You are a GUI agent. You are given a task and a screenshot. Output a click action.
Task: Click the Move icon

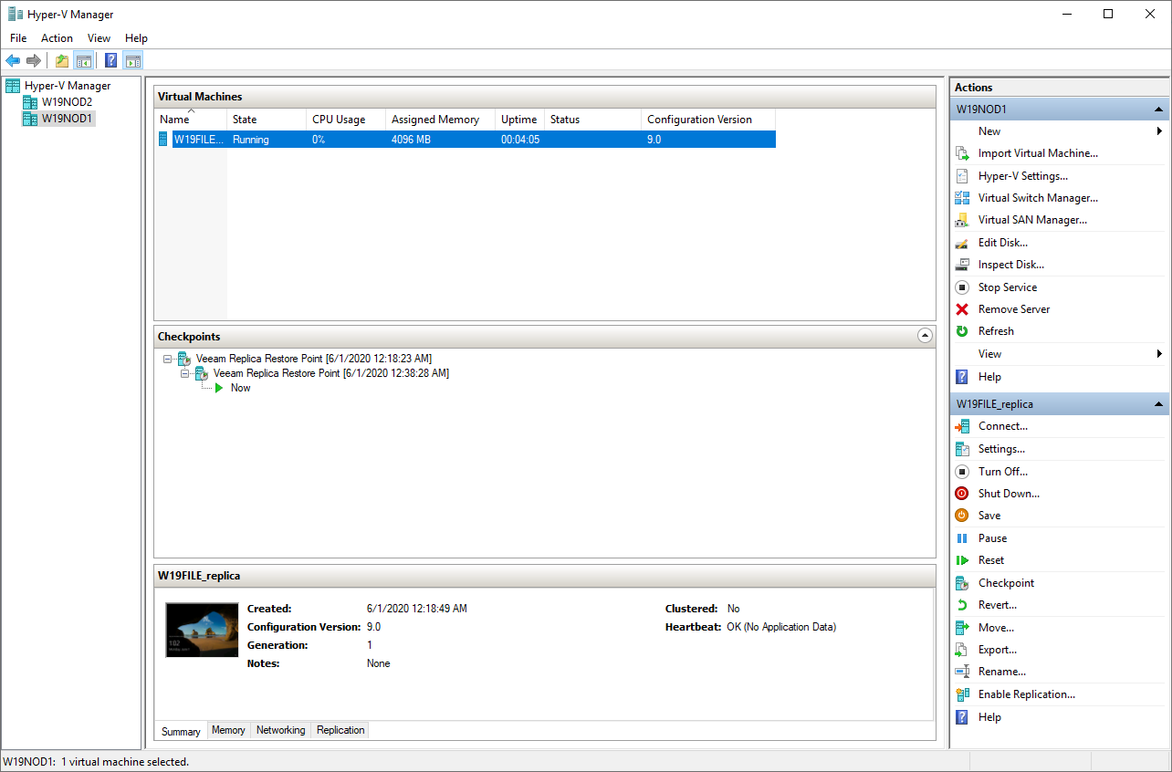pos(961,628)
